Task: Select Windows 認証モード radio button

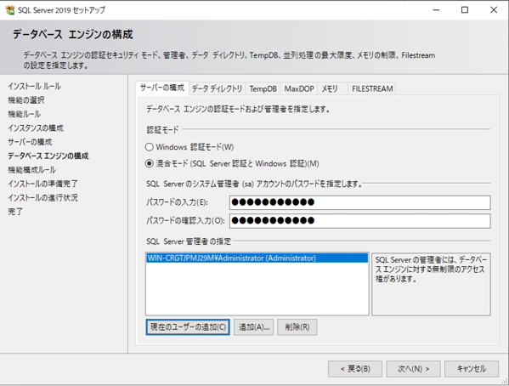Action: point(150,147)
